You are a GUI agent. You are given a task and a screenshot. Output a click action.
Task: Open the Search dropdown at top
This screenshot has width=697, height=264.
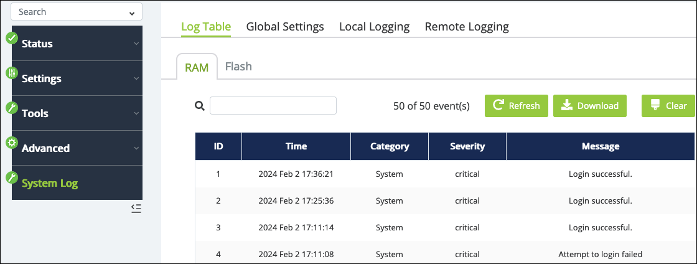pos(77,12)
